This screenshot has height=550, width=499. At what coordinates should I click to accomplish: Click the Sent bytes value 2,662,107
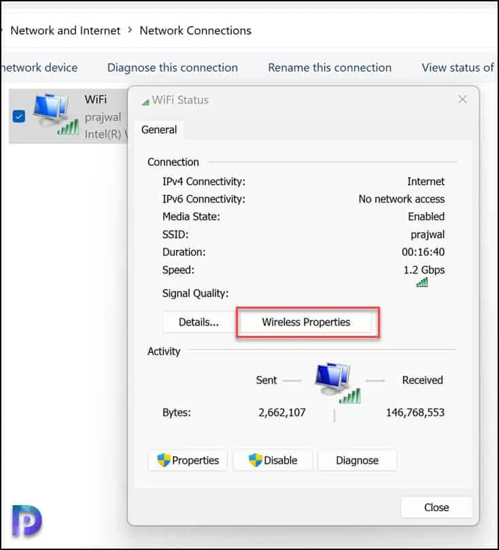click(x=282, y=413)
